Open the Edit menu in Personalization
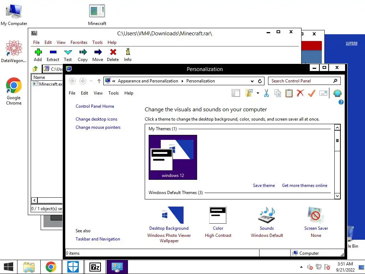 point(84,93)
